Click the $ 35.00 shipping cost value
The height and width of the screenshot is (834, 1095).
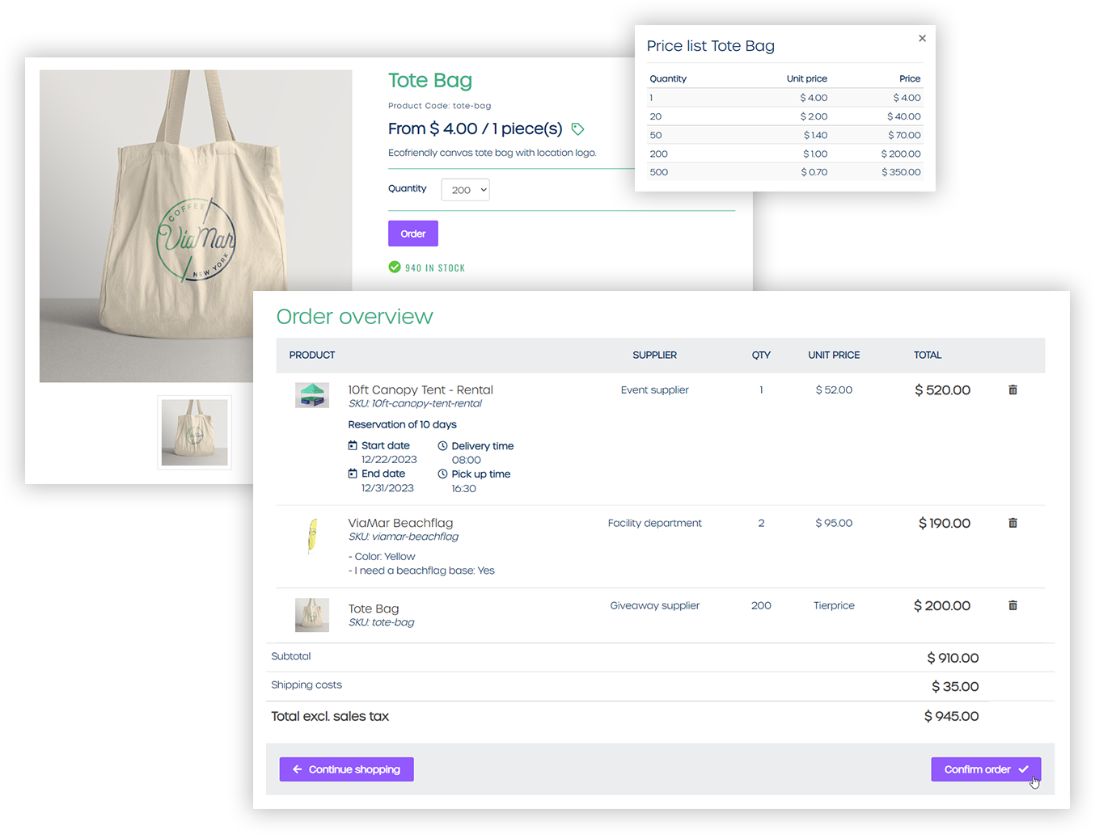point(955,686)
